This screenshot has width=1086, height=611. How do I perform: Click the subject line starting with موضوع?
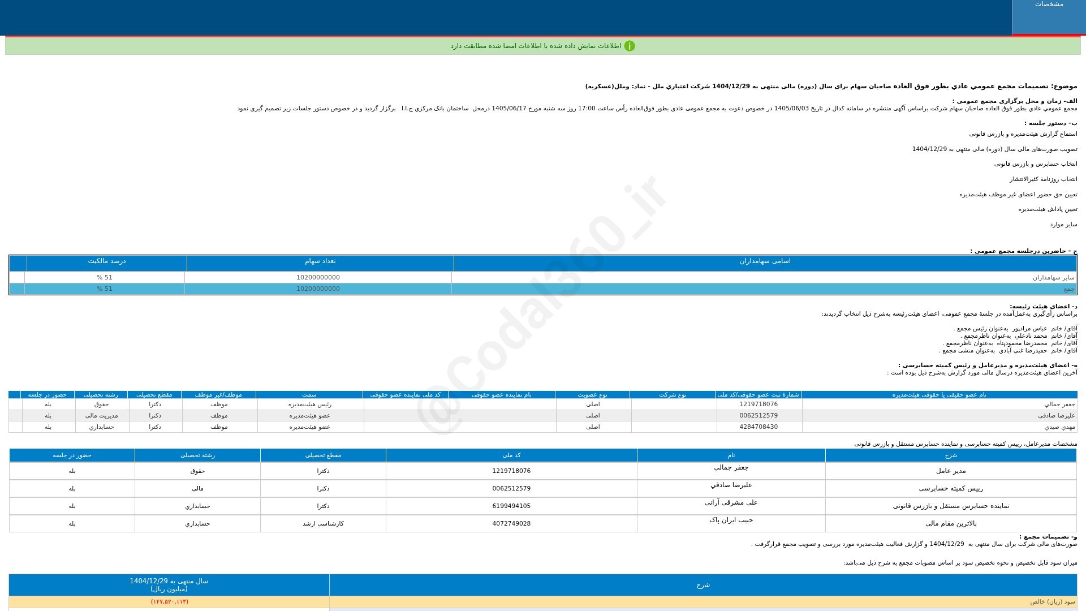[x=831, y=87]
